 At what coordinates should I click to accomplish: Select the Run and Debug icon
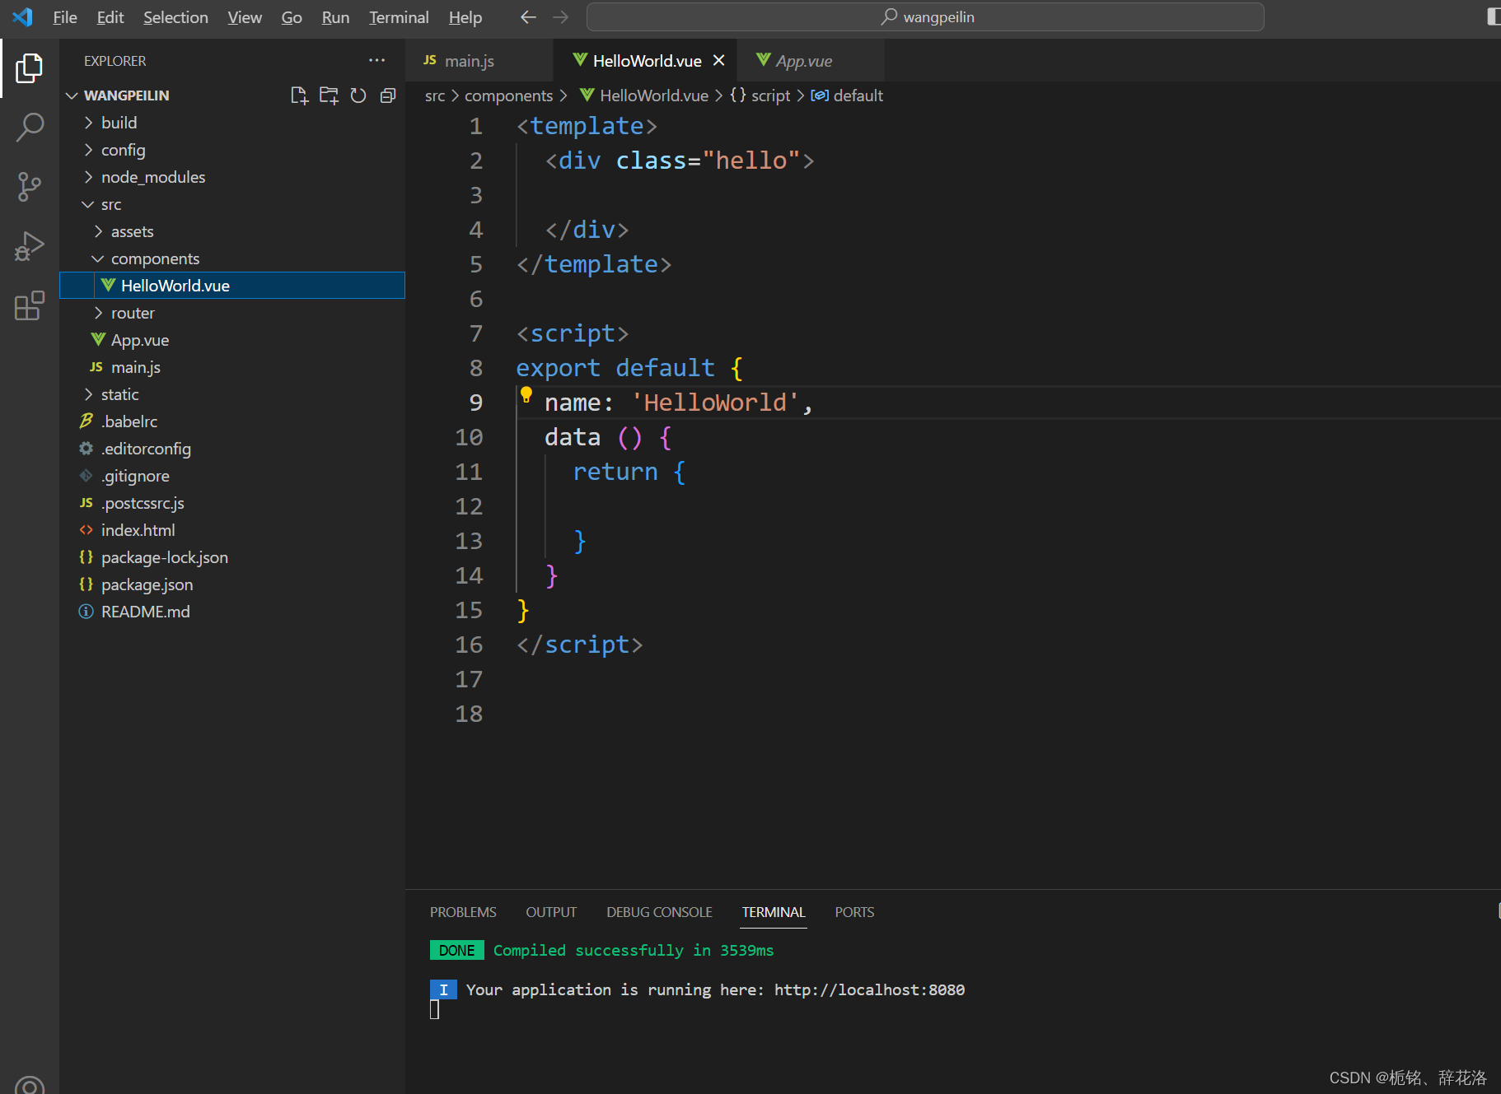pos(30,244)
